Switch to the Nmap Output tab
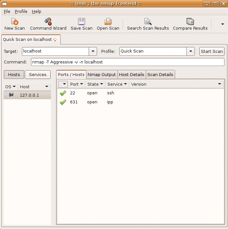The height and width of the screenshot is (229, 228). click(x=102, y=75)
